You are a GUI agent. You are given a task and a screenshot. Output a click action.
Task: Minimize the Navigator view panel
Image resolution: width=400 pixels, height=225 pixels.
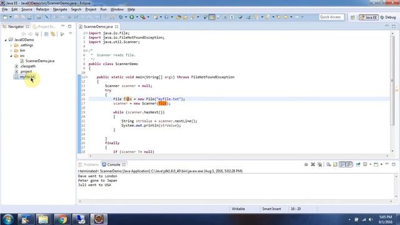63,26
